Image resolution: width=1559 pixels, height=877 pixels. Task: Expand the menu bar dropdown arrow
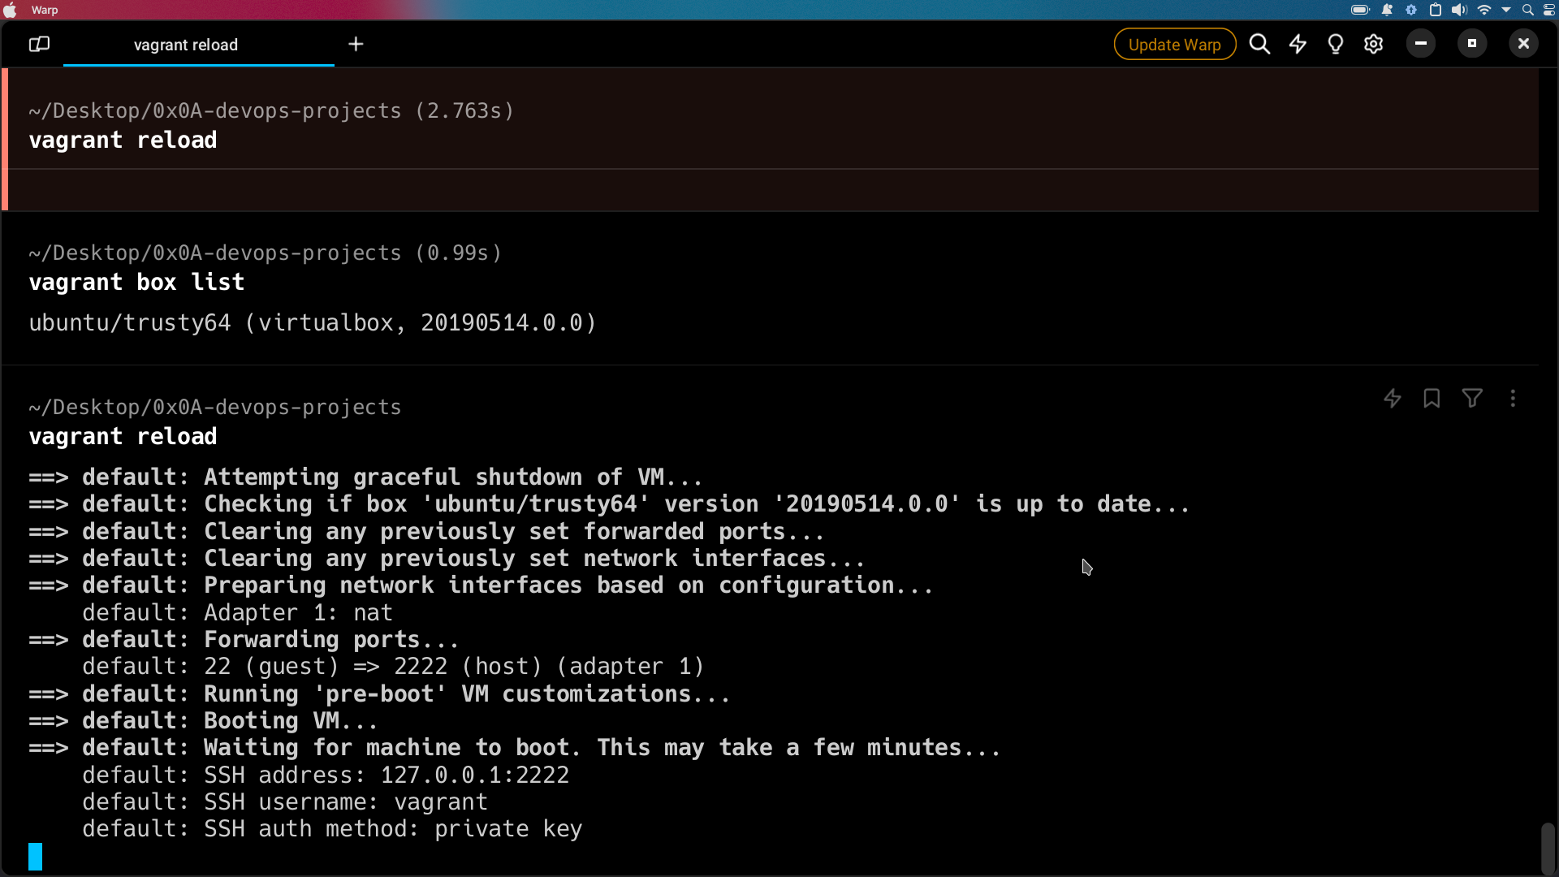coord(1506,10)
